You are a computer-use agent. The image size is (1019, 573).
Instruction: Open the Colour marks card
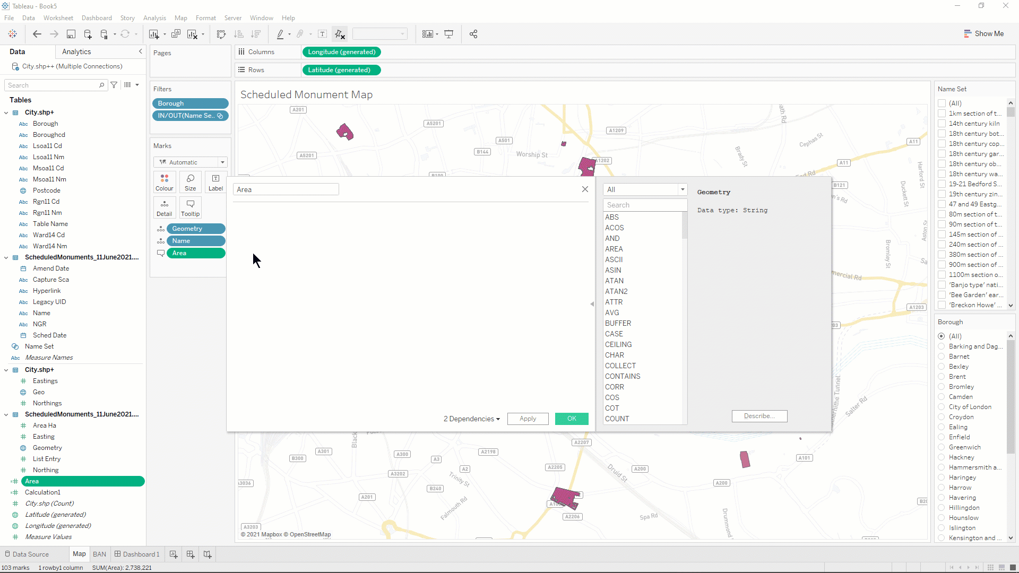coord(164,182)
